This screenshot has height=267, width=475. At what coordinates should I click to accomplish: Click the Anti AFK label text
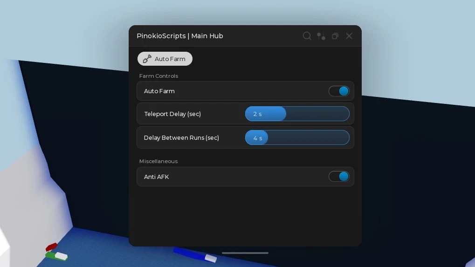pos(156,177)
